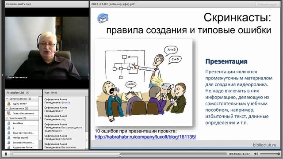This screenshot has height=159, width=283.
Task: Click the Презентация heading on the slide
Action: click(226, 61)
